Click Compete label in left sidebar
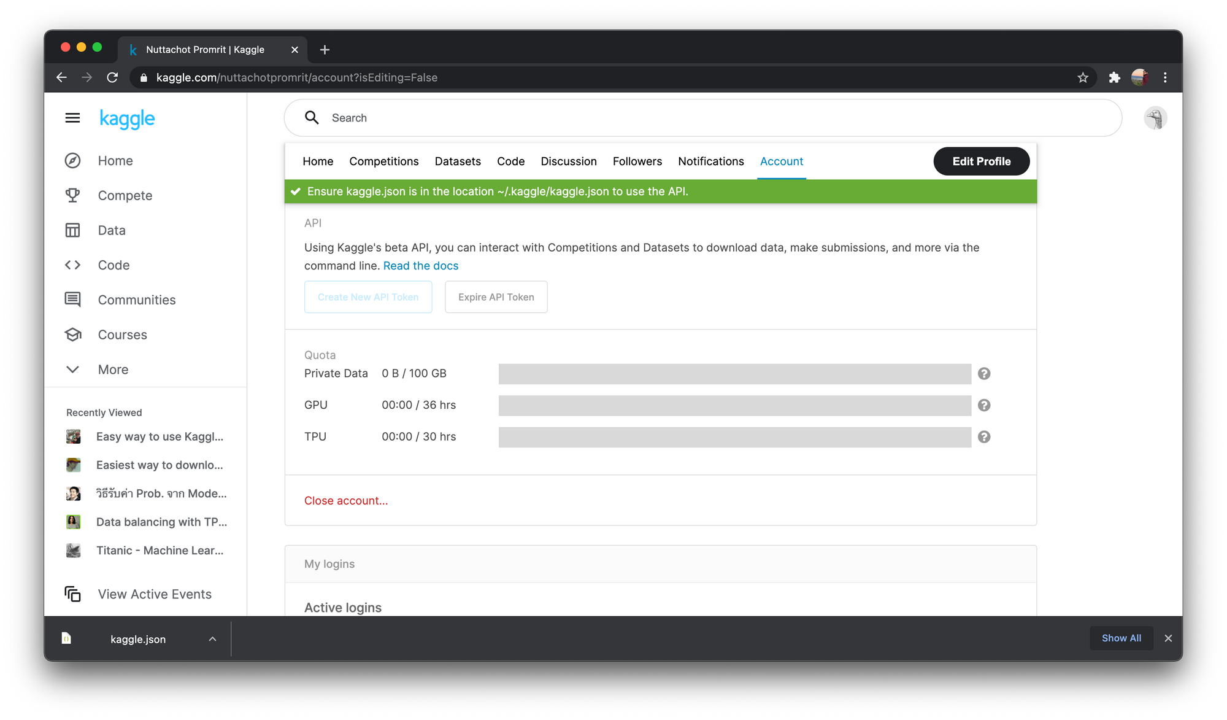The width and height of the screenshot is (1227, 720). [x=125, y=196]
